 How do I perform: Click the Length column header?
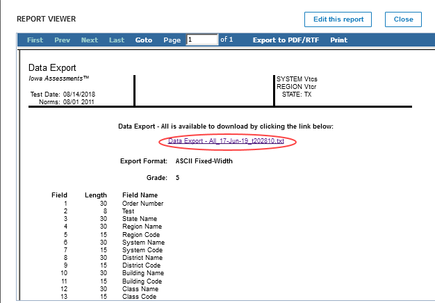(x=95, y=195)
